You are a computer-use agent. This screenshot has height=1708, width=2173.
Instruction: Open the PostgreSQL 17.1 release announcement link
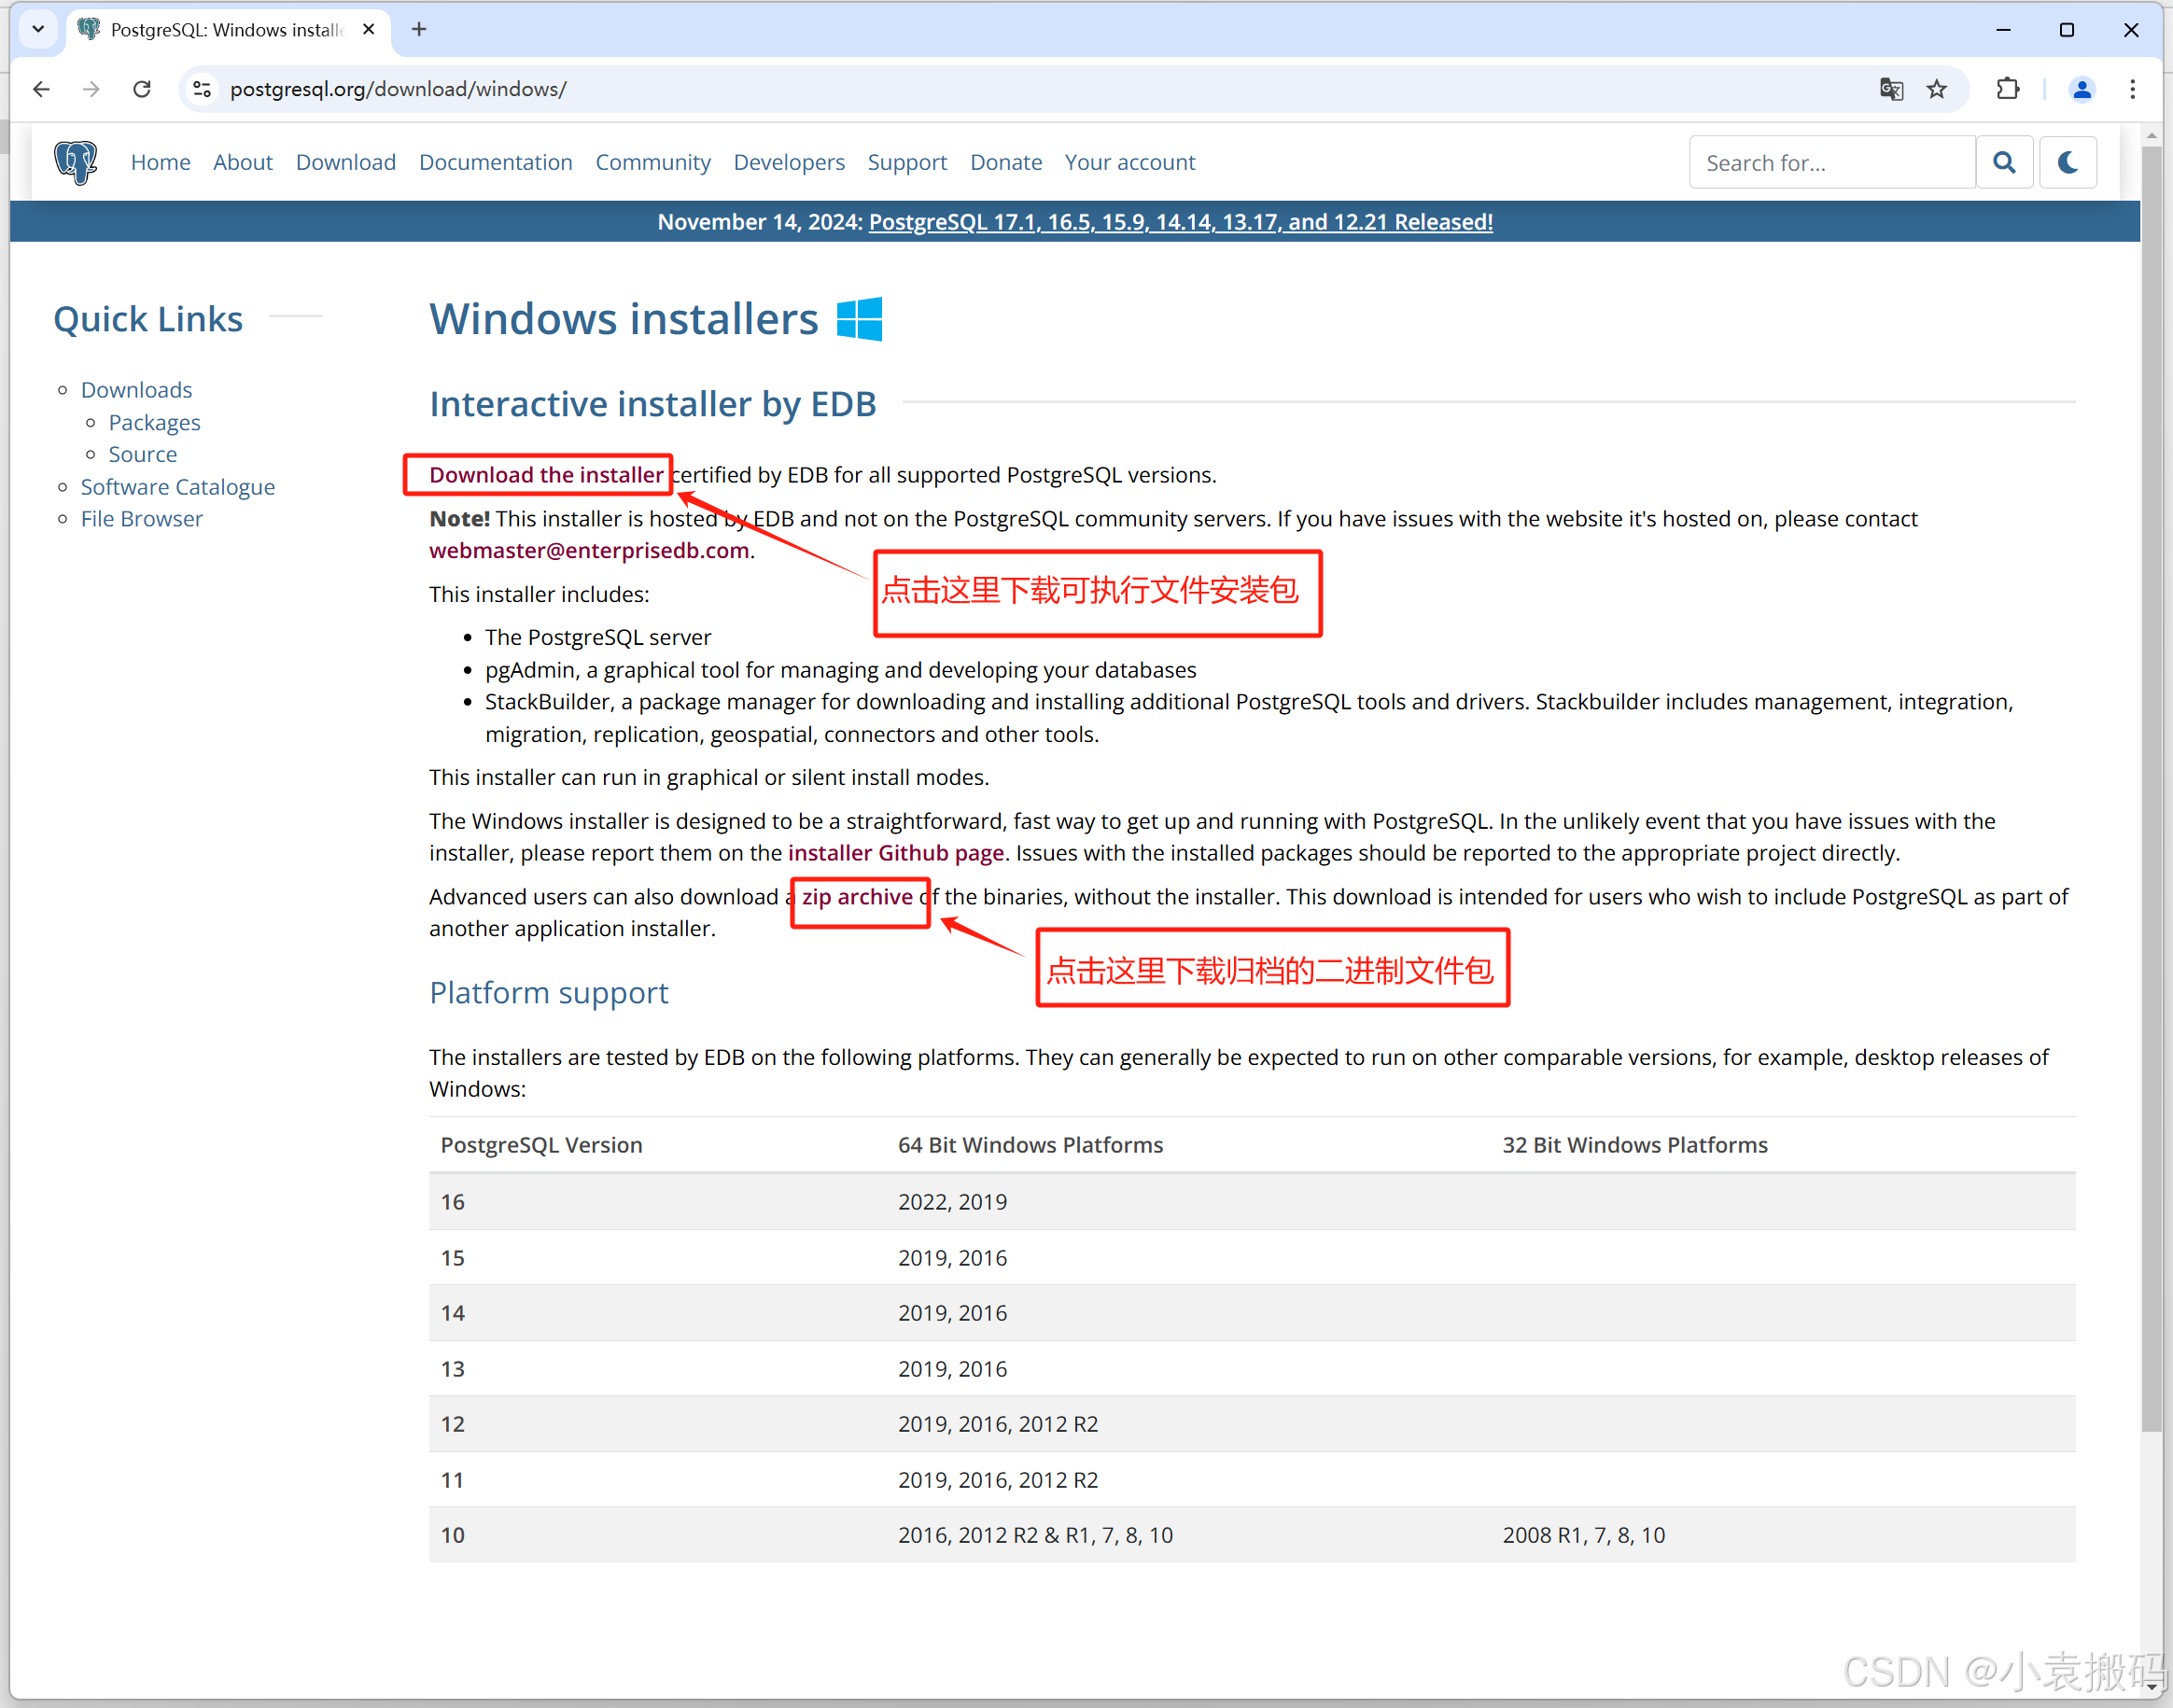[1180, 222]
